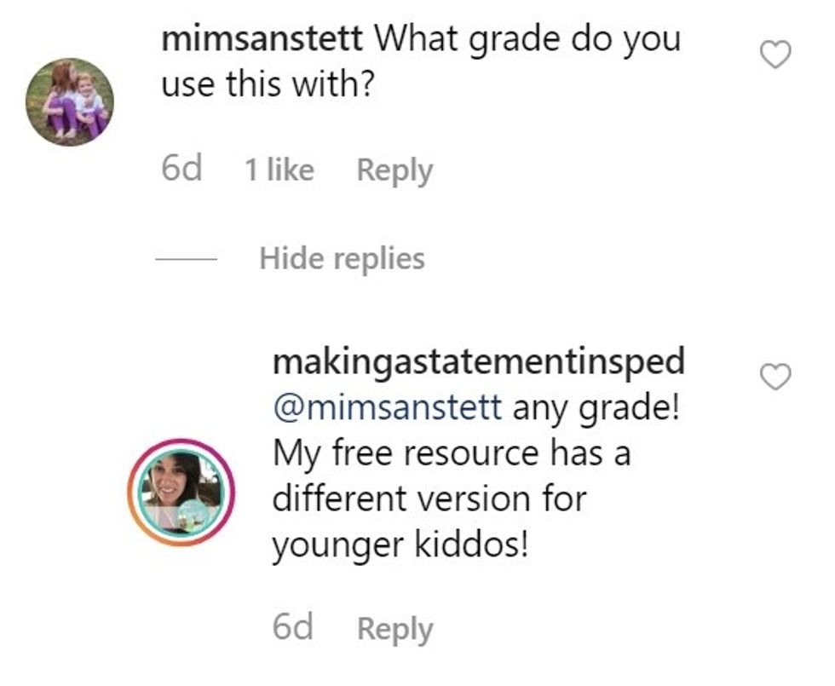Click the "use this with?" text line

click(x=268, y=84)
